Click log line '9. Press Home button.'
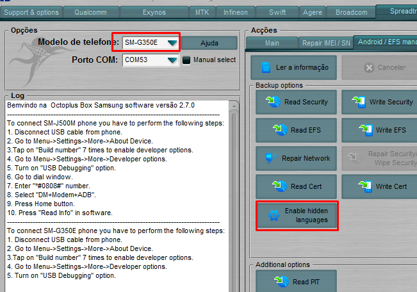Image resolution: width=417 pixels, height=292 pixels. point(41,204)
